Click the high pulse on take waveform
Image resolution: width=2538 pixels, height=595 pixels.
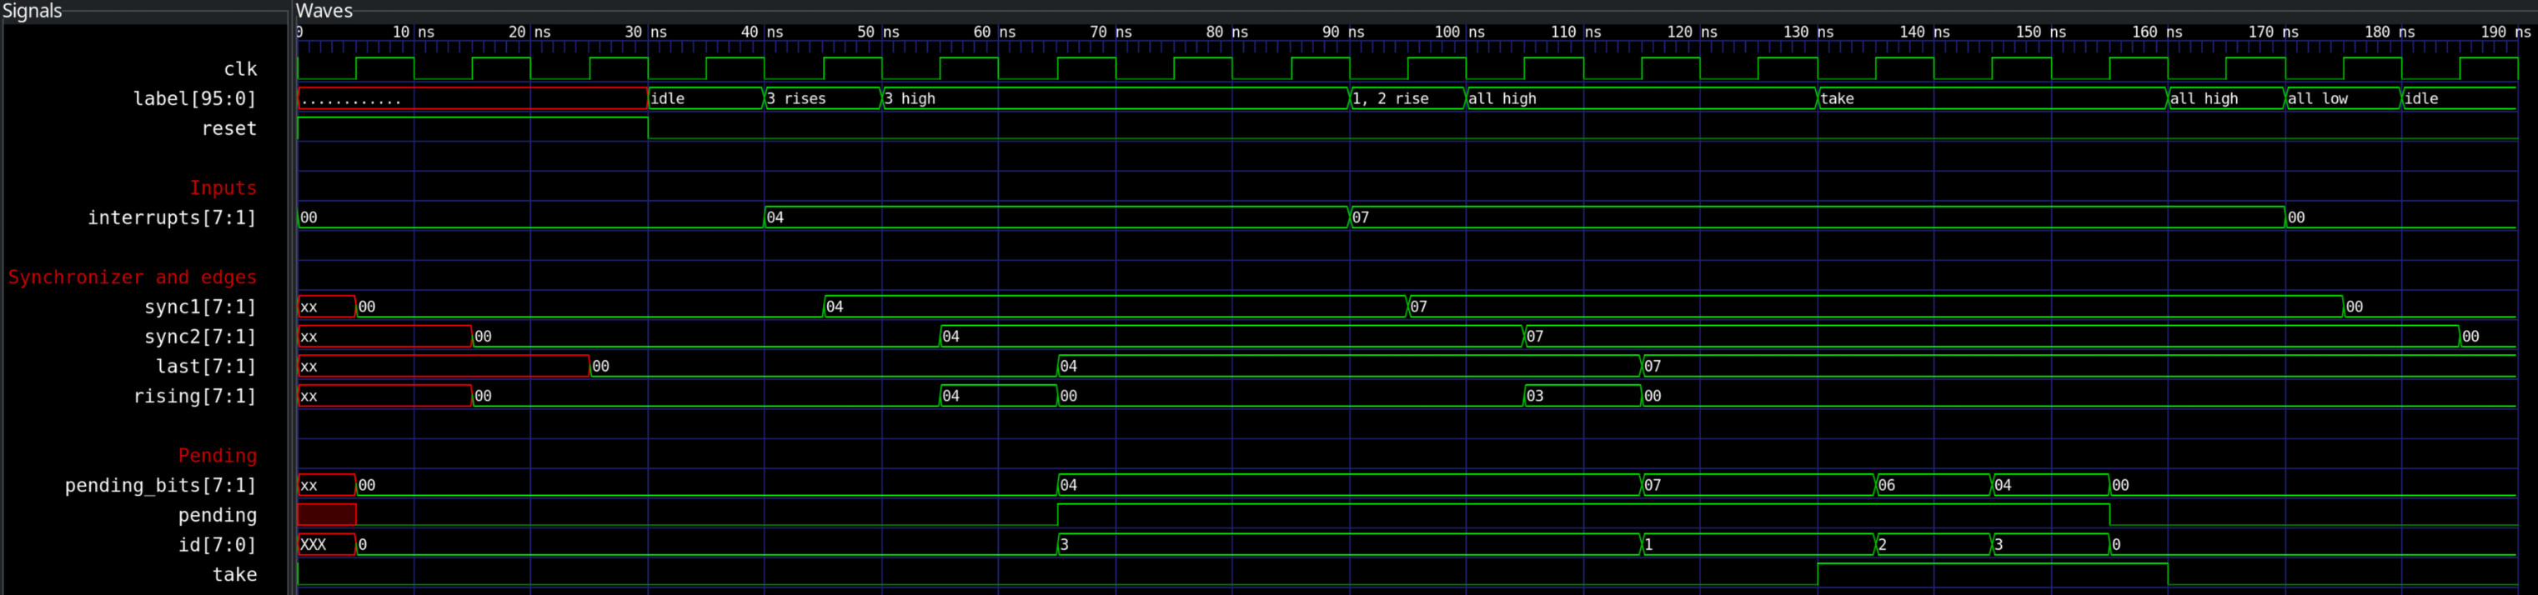(x=1992, y=573)
